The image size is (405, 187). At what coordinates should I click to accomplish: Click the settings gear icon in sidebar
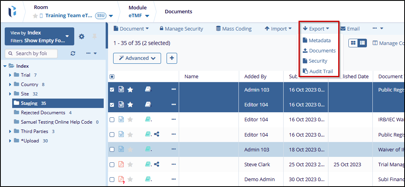click(82, 36)
